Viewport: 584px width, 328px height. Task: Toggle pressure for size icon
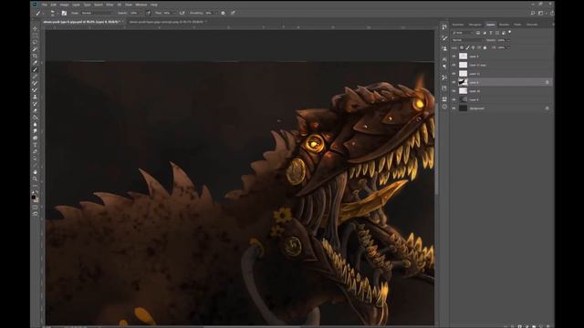tap(233, 13)
